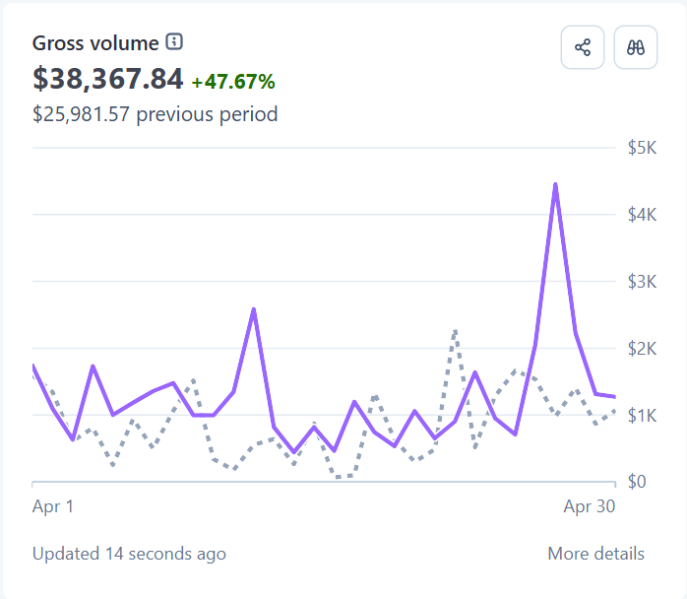Open the More details link
This screenshot has height=599, width=687.
coord(595,554)
